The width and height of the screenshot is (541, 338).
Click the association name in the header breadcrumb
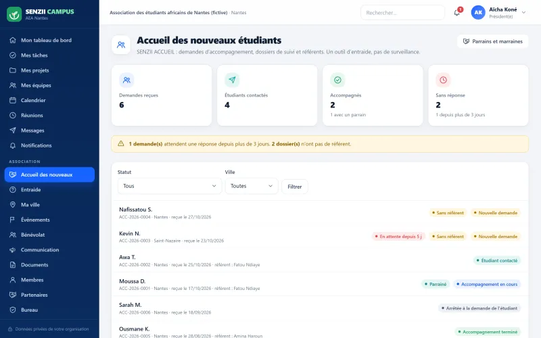pyautogui.click(x=168, y=13)
